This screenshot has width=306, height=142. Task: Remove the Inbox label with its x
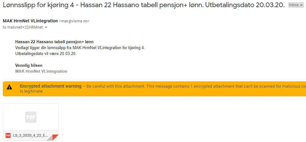(301, 5)
